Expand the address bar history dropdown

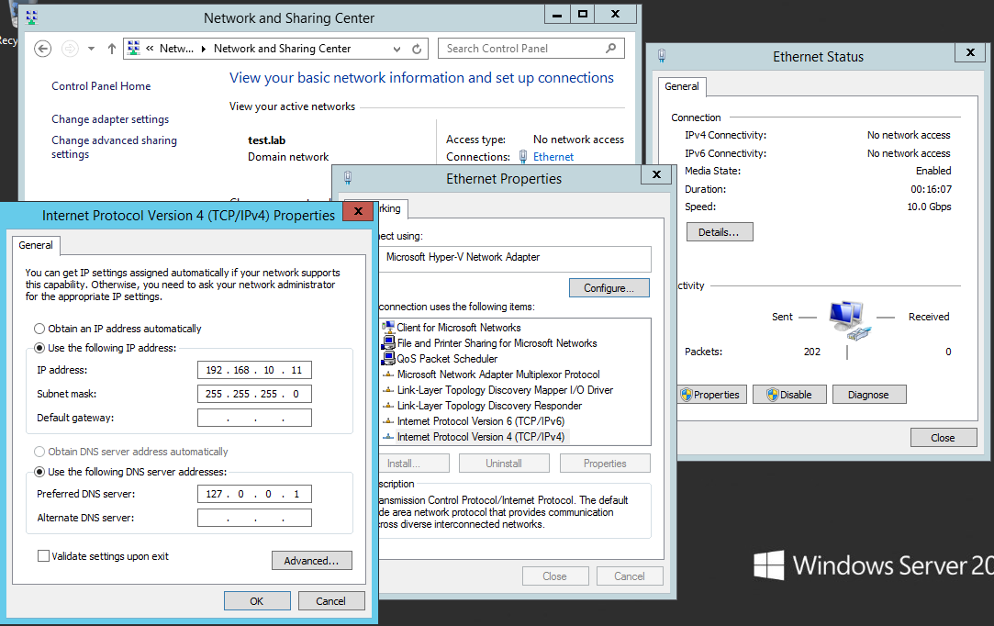[x=396, y=49]
